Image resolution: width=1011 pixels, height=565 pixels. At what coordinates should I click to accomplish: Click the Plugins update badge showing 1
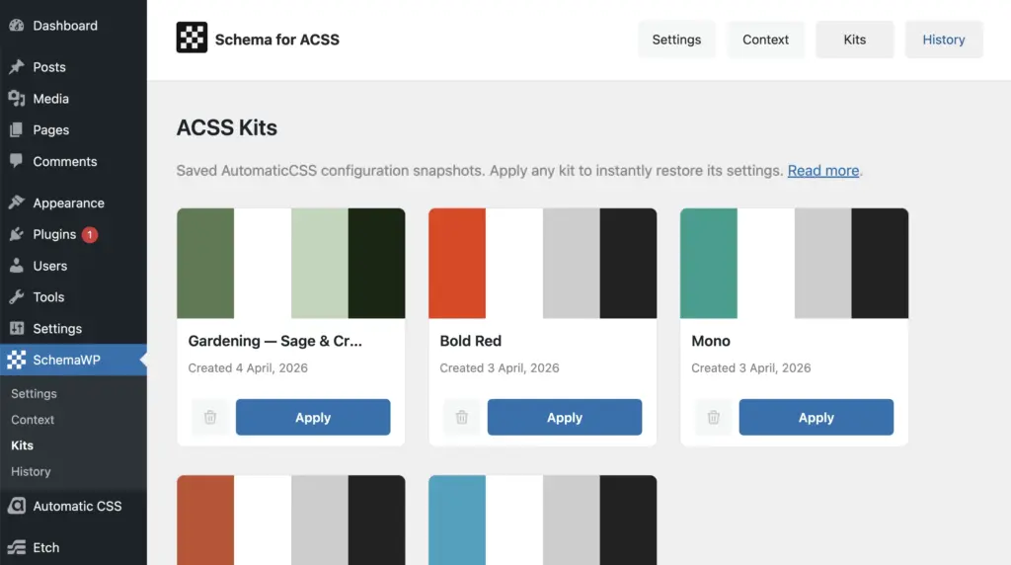pos(90,235)
